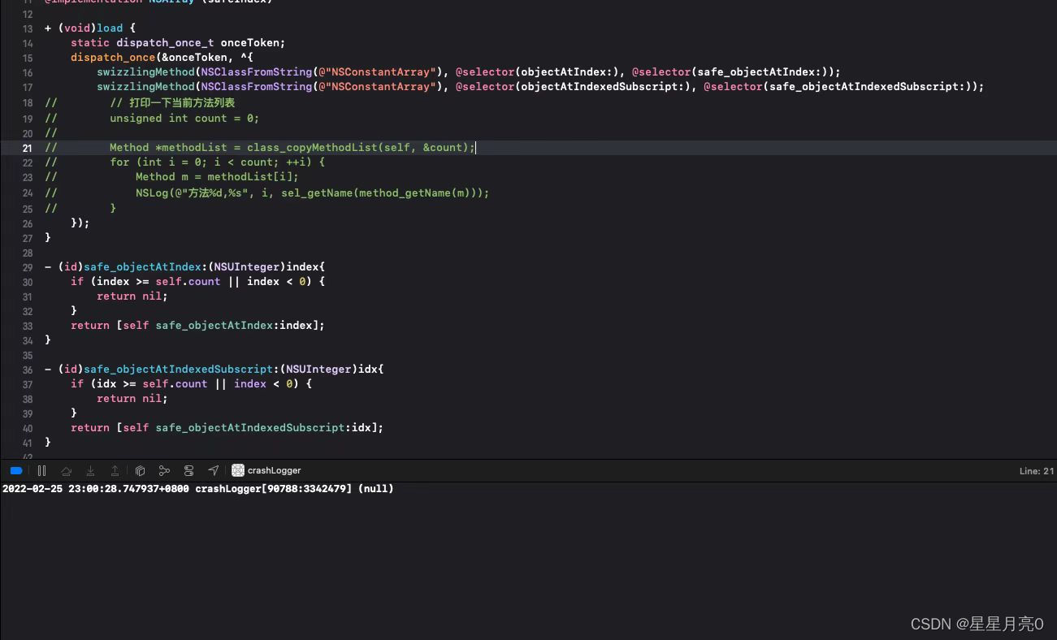Viewport: 1057px width, 640px height.
Task: Click line number 29 in the gutter
Action: [28, 267]
